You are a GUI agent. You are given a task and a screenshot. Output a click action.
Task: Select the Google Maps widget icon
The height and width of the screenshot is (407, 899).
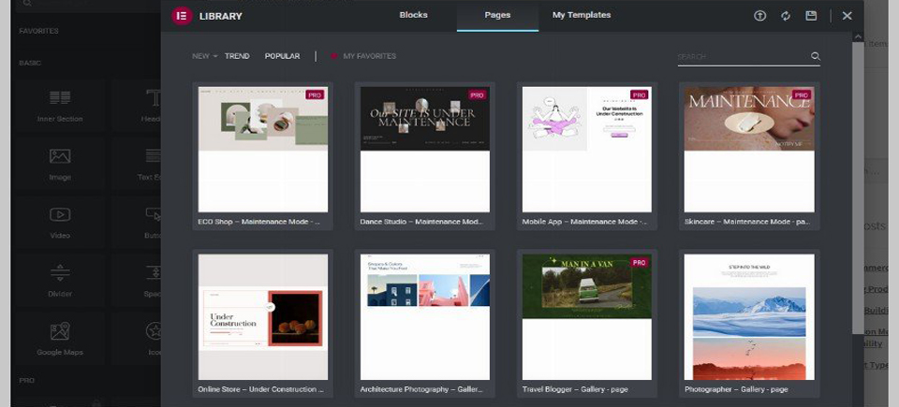[x=60, y=331]
